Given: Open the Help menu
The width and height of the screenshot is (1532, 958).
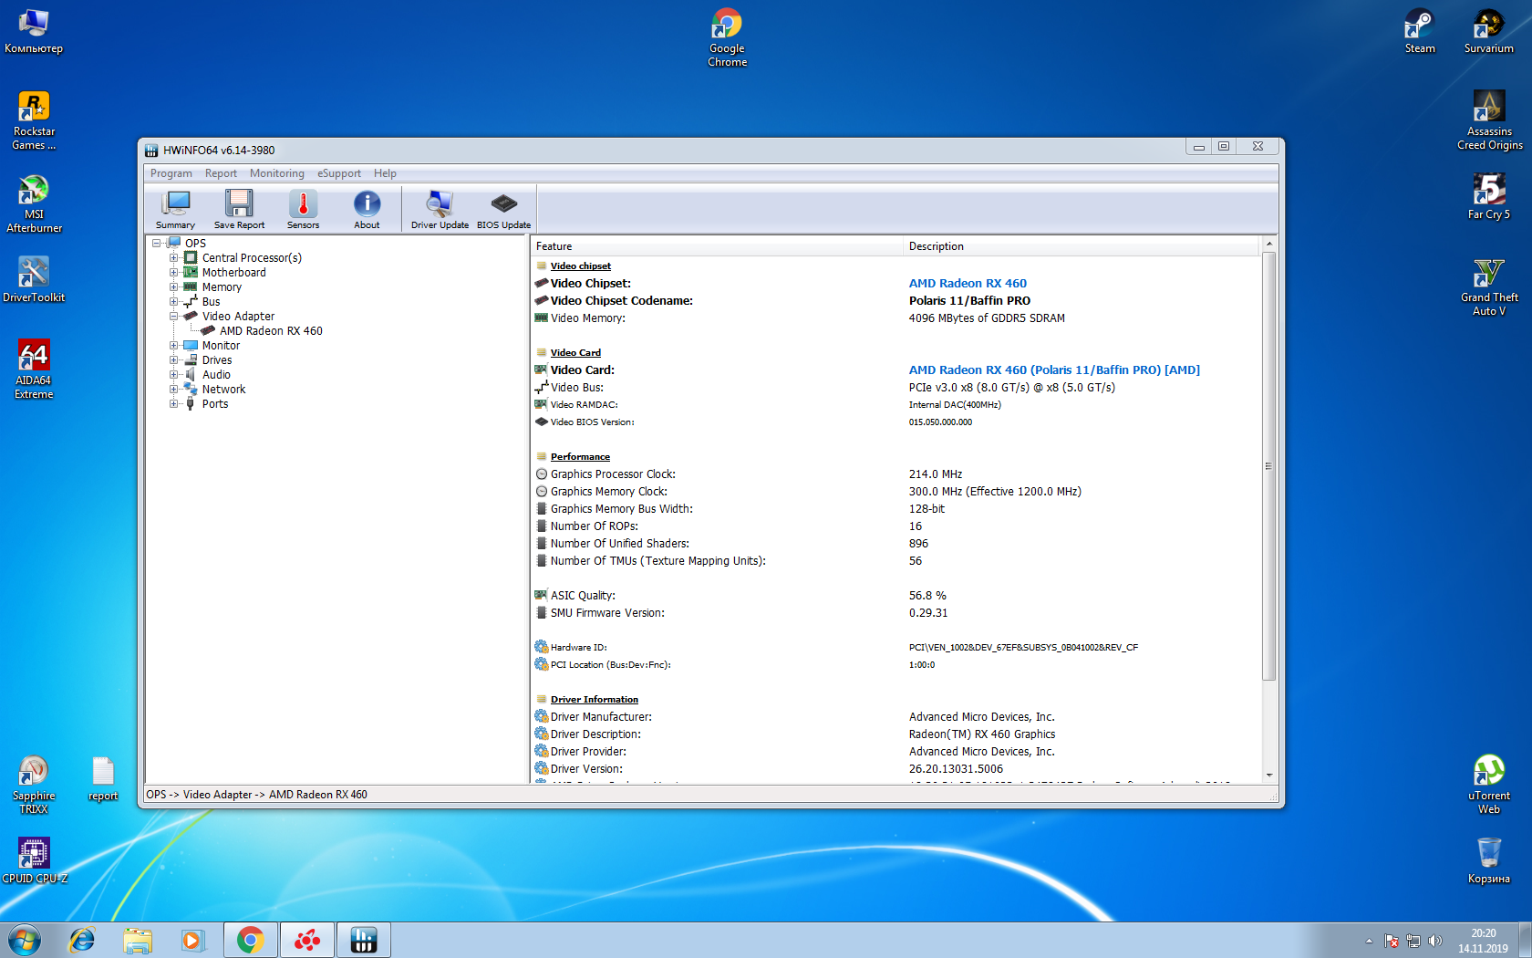Looking at the screenshot, I should (x=385, y=173).
